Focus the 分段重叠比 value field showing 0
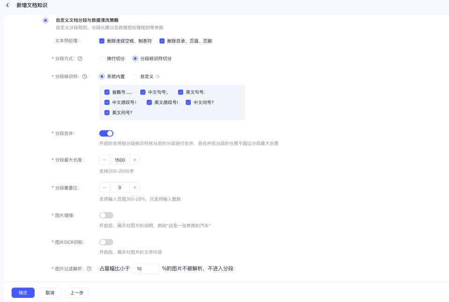This screenshot has width=449, height=302. click(120, 187)
